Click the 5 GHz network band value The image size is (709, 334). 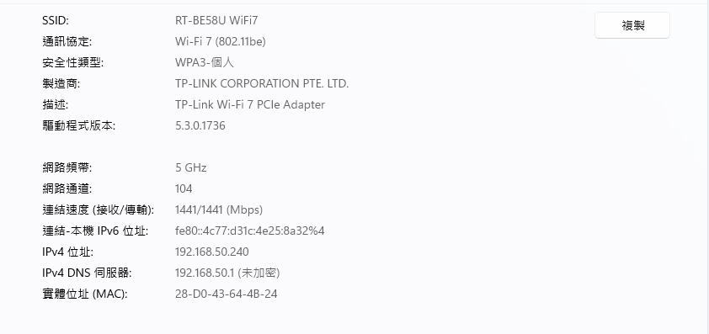pyautogui.click(x=191, y=167)
